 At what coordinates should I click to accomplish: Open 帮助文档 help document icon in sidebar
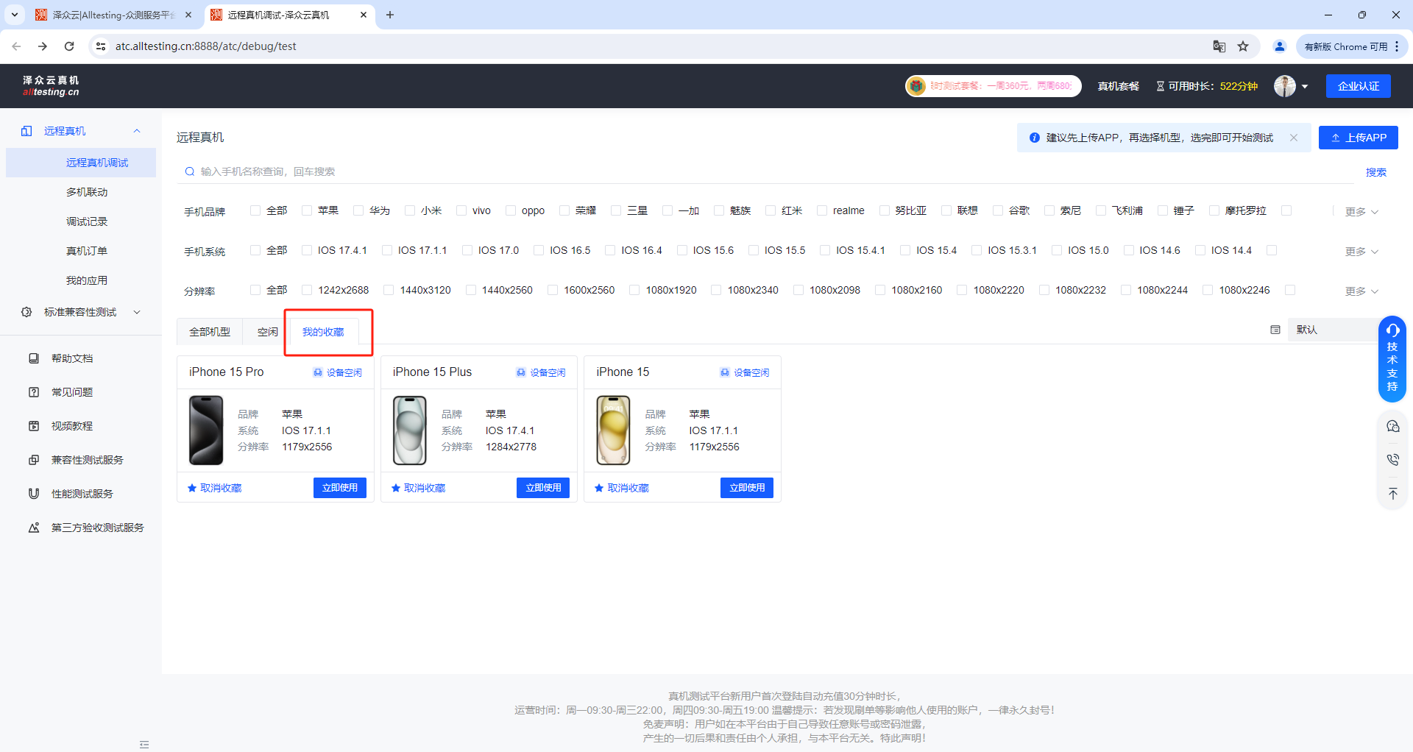coord(34,358)
